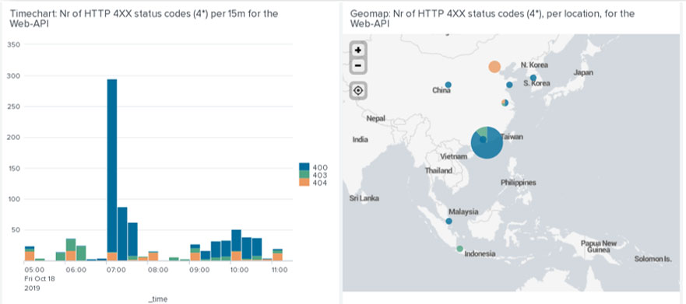Click the Thailand map label
This screenshot has height=304, width=686.
pyautogui.click(x=438, y=171)
